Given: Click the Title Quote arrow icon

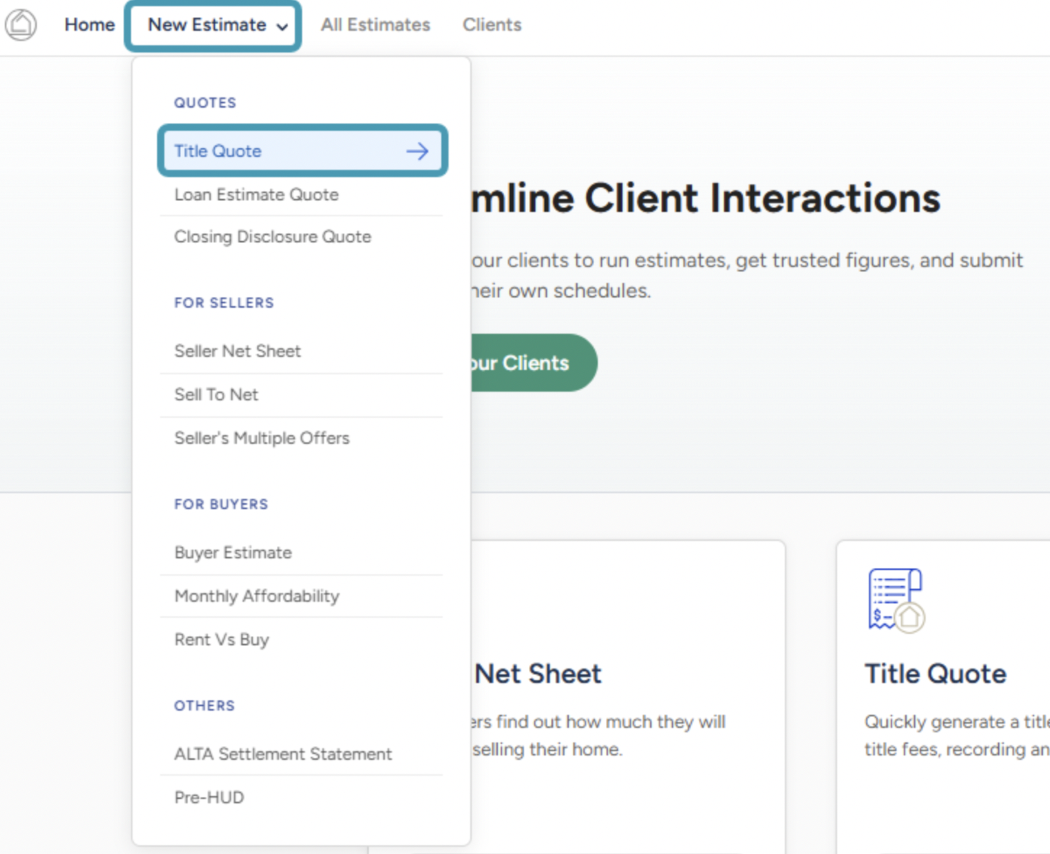Looking at the screenshot, I should [417, 151].
